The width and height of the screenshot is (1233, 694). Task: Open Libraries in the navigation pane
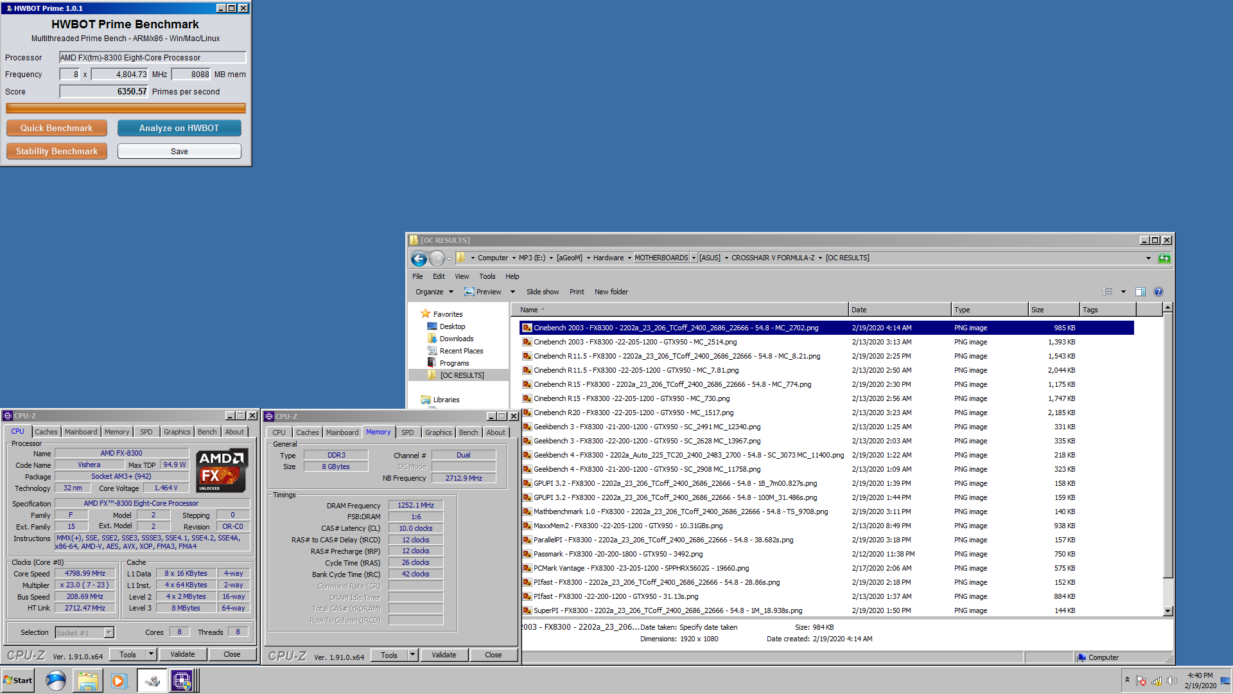pos(446,400)
